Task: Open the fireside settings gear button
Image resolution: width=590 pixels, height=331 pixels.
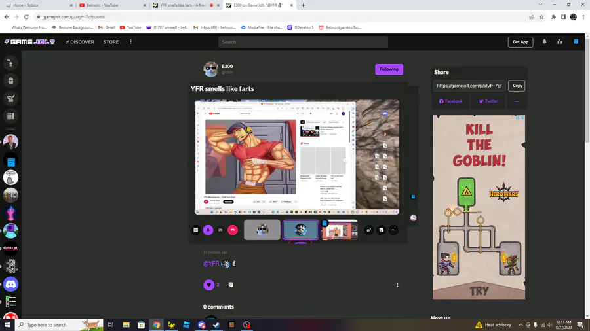Action: 368,230
